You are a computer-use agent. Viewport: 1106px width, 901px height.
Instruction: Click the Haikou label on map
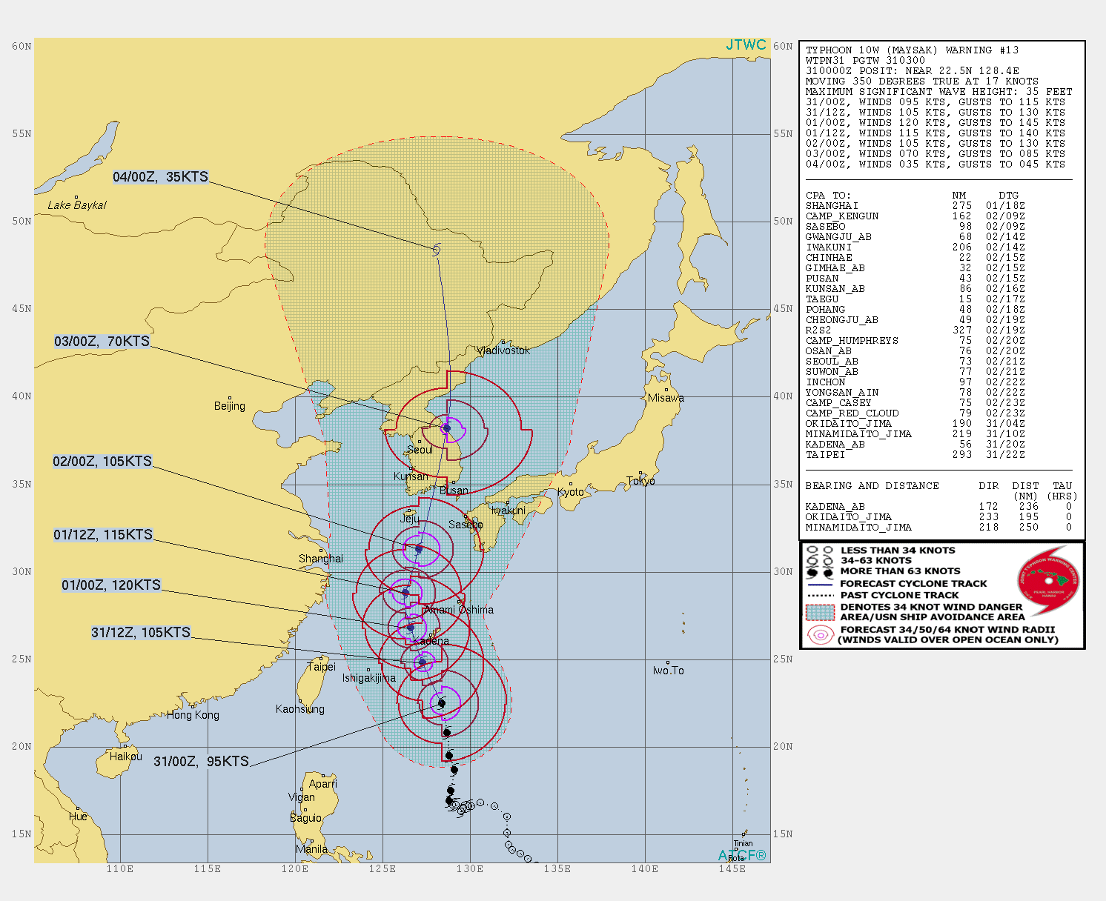(126, 757)
